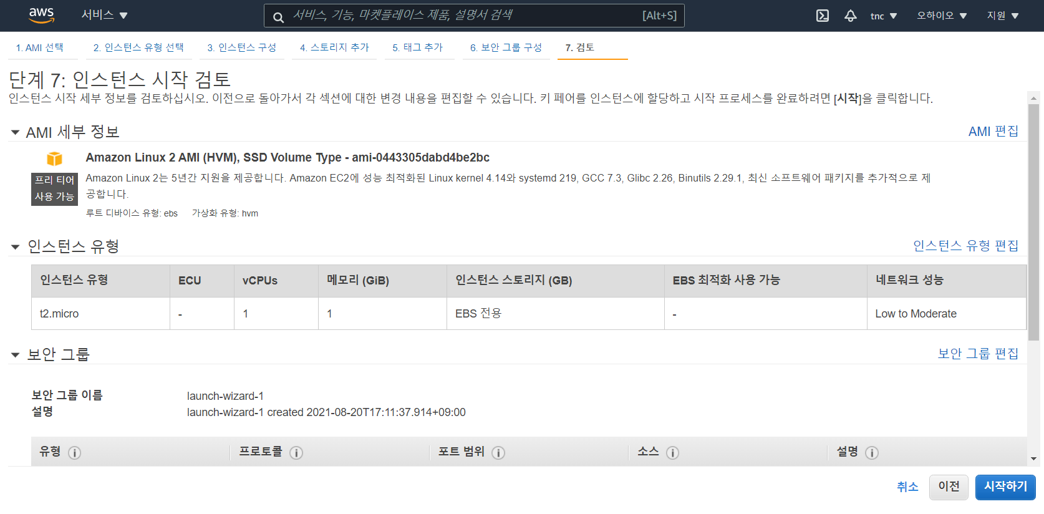Click the scrollbar up arrow
This screenshot has width=1044, height=514.
coord(1033,98)
